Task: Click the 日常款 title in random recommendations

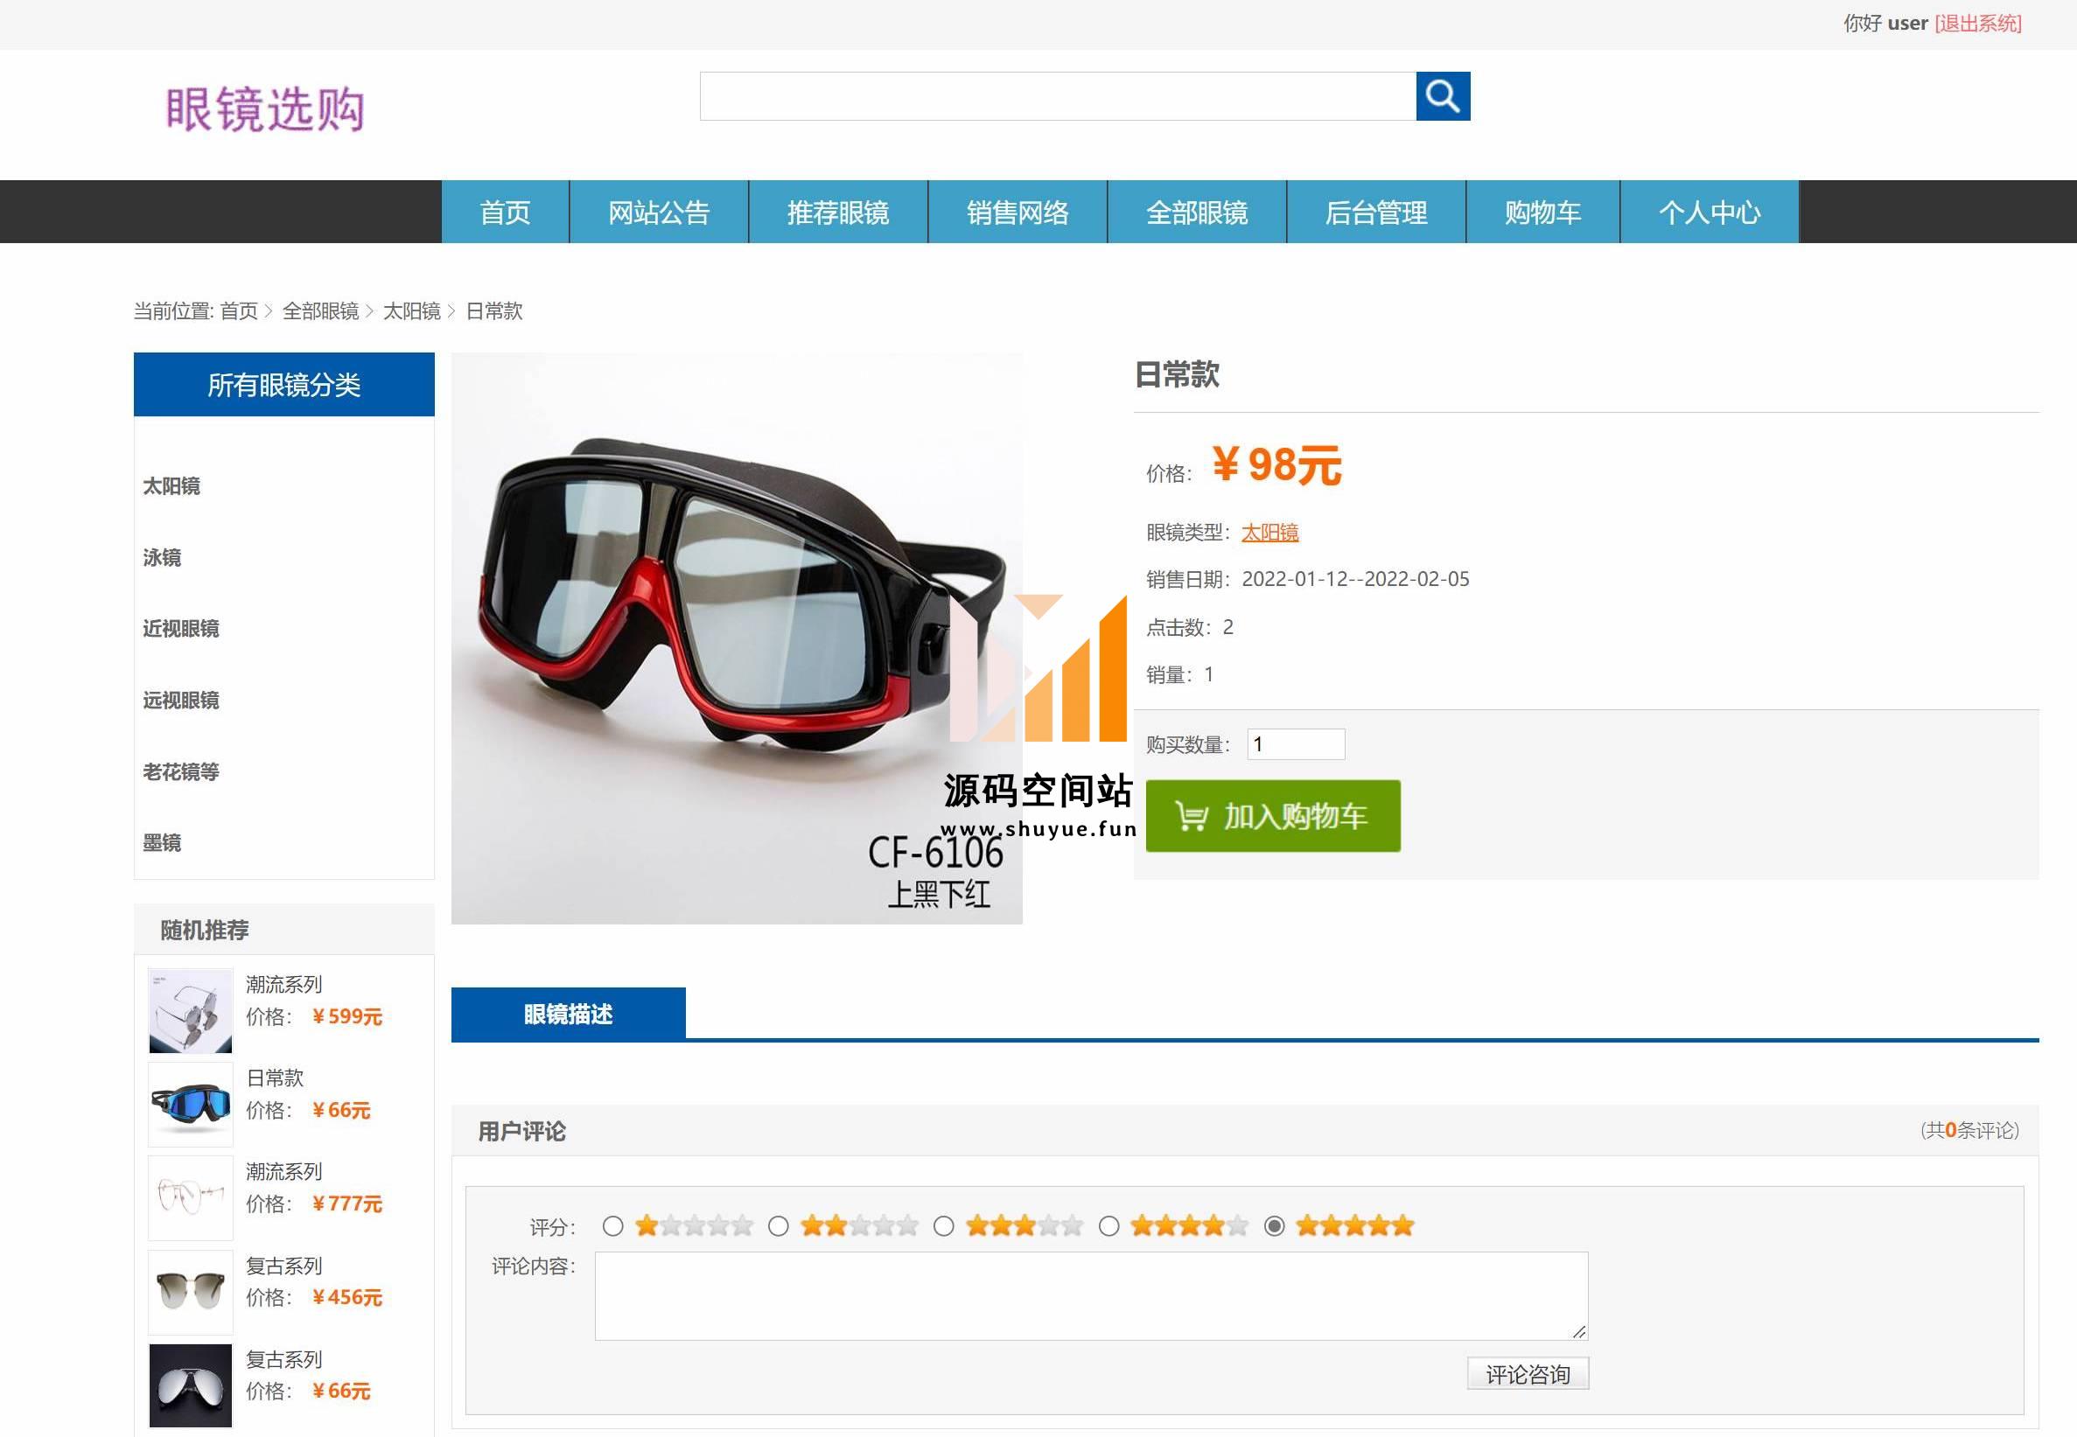Action: click(x=275, y=1078)
